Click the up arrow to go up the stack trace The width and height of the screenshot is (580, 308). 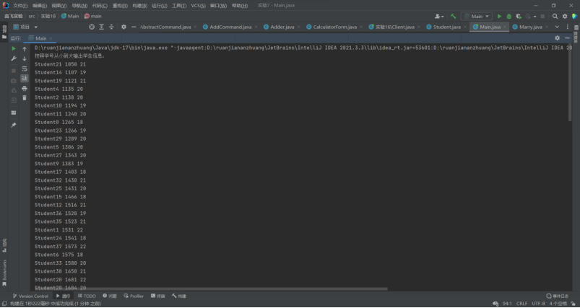point(25,49)
